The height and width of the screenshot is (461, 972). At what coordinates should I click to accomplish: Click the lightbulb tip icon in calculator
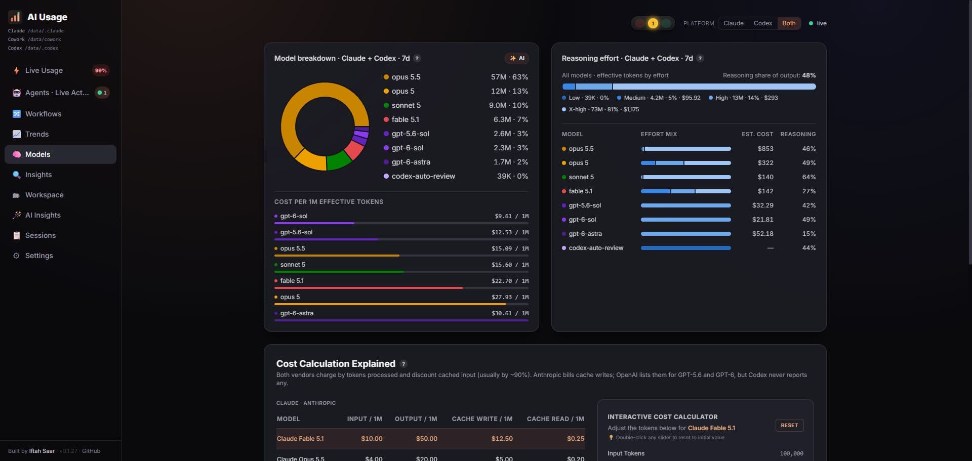[611, 438]
